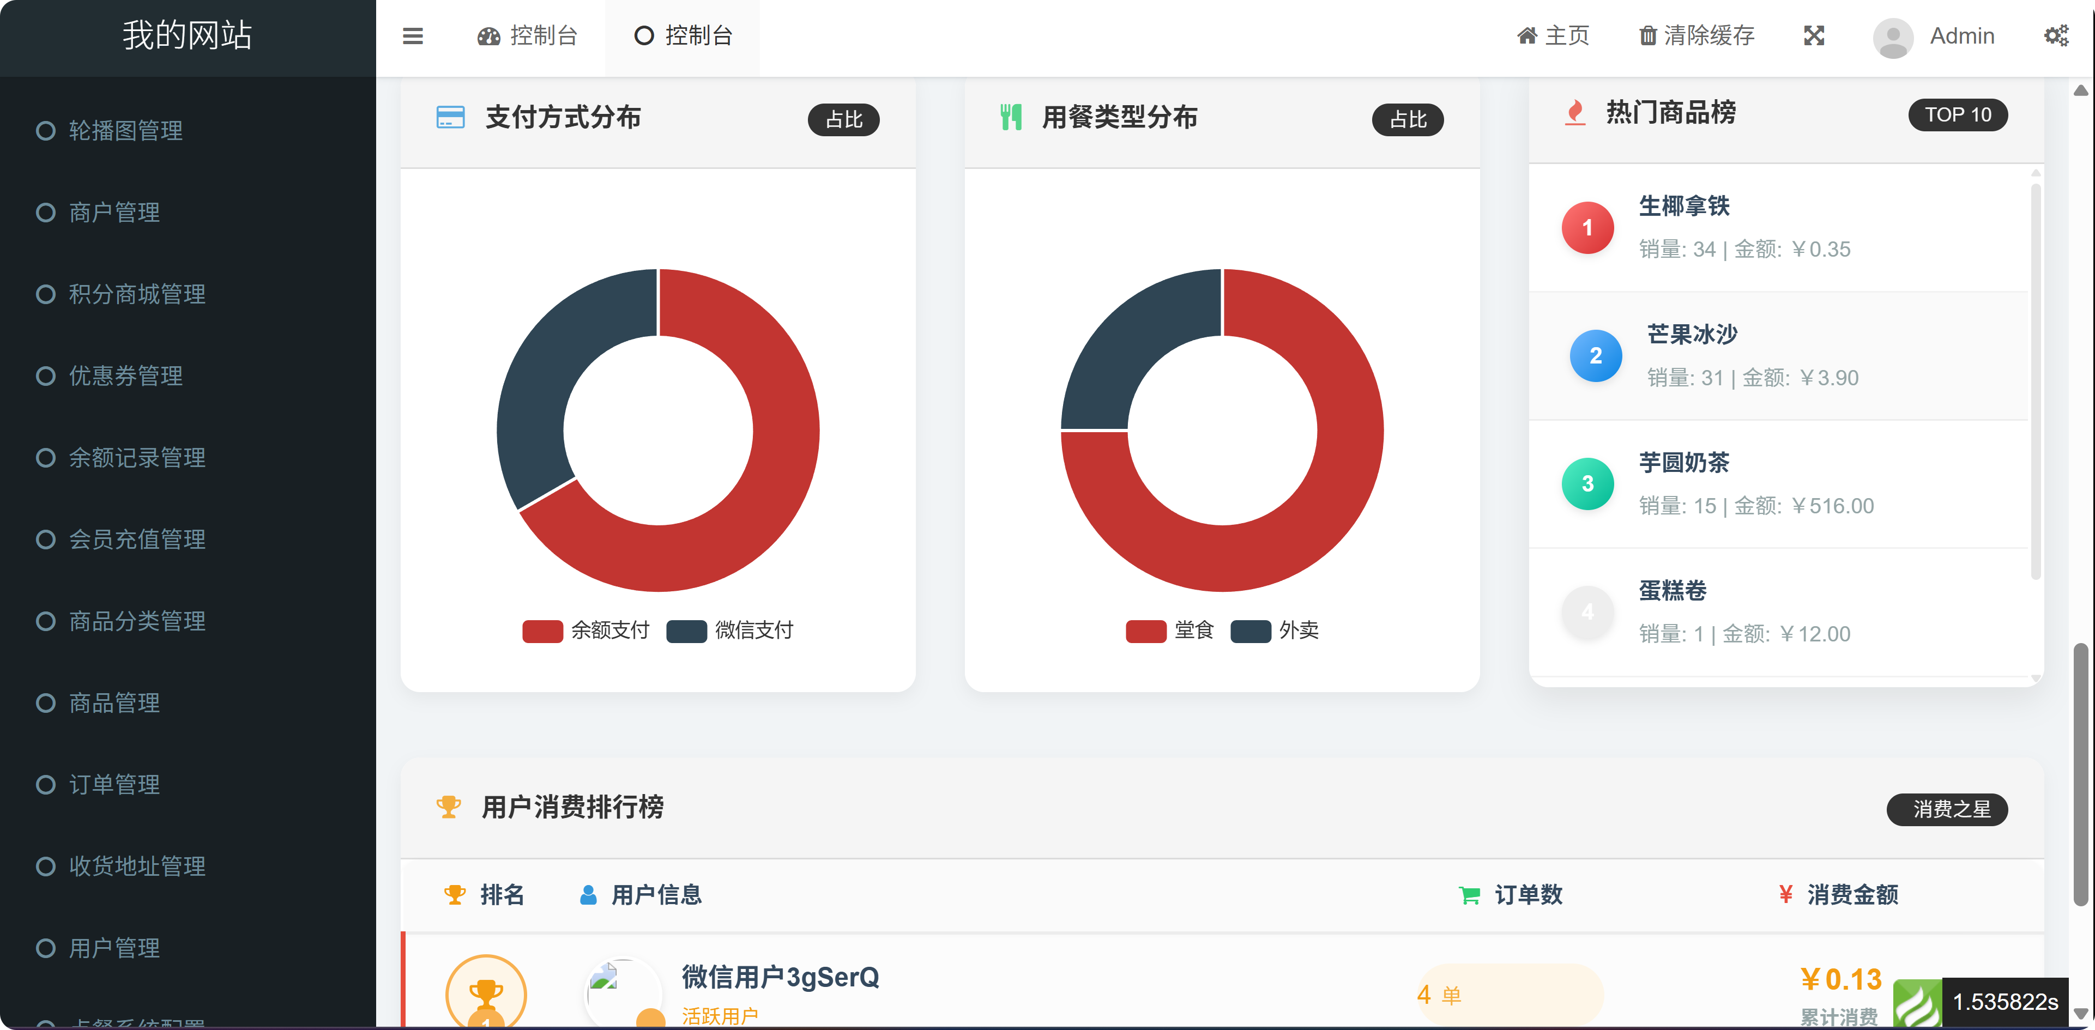The image size is (2095, 1030).
Task: Click the fullscreen icon in the top bar
Action: point(1814,36)
